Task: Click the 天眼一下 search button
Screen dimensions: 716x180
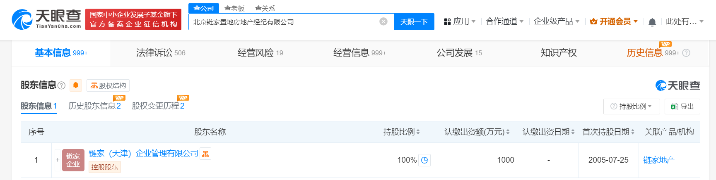Action: tap(414, 22)
